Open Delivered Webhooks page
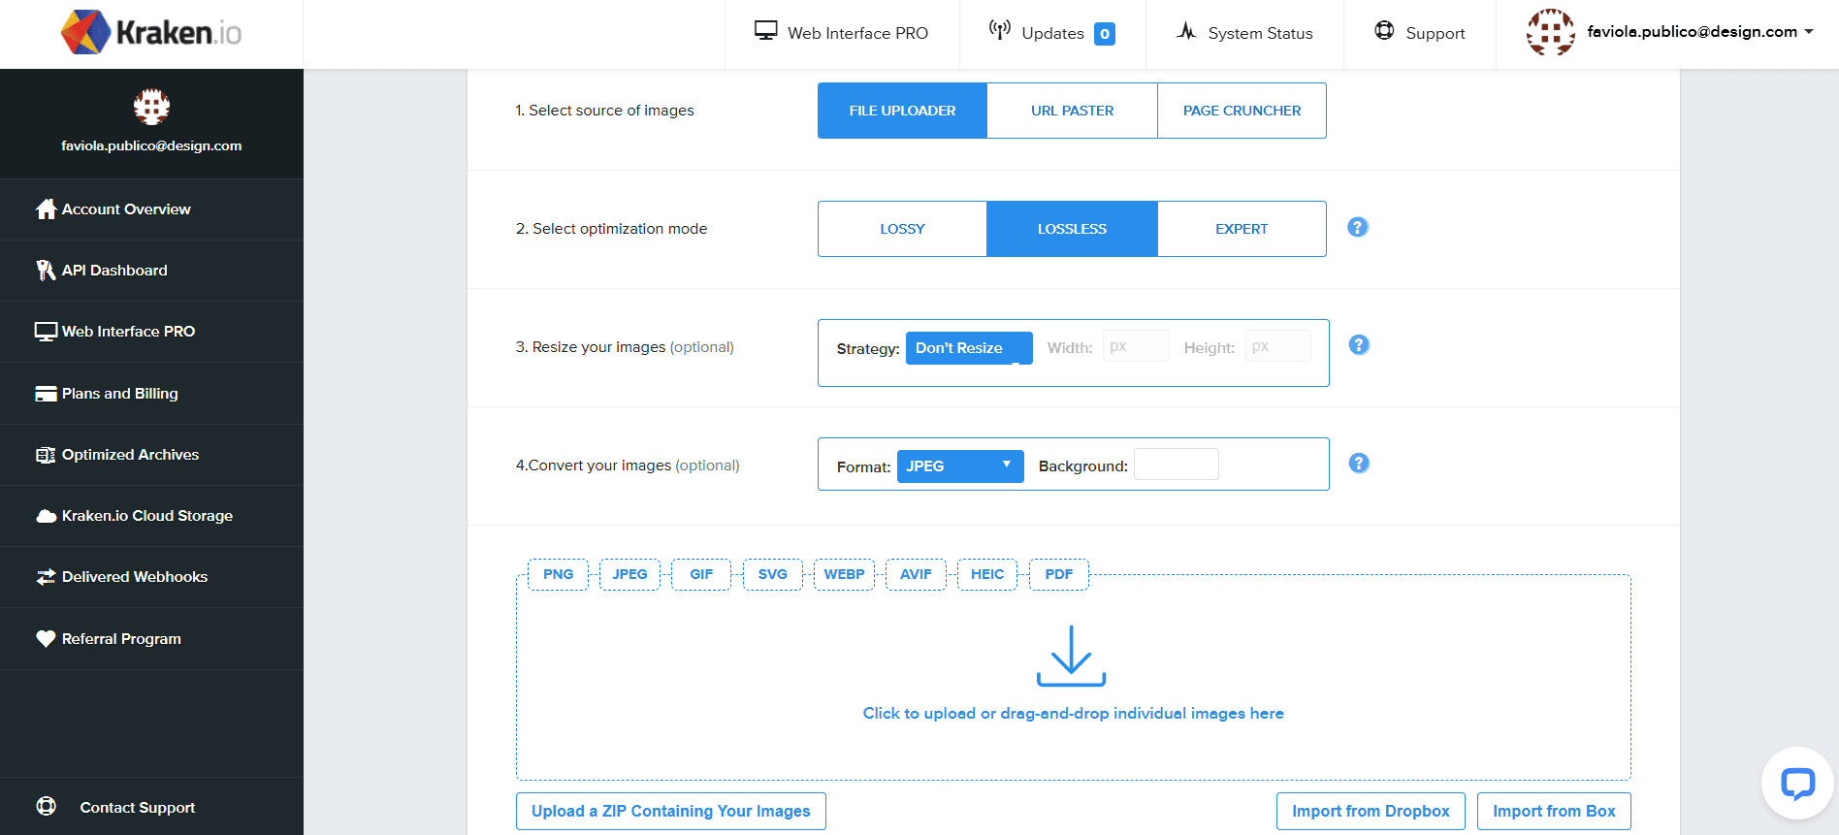The width and height of the screenshot is (1839, 835). pyautogui.click(x=151, y=577)
